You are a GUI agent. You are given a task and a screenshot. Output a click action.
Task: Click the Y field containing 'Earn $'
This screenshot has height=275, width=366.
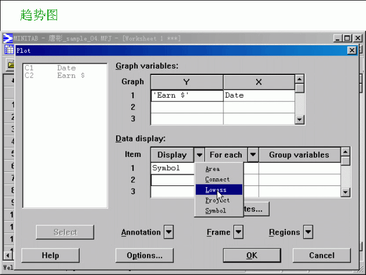pyautogui.click(x=186, y=95)
